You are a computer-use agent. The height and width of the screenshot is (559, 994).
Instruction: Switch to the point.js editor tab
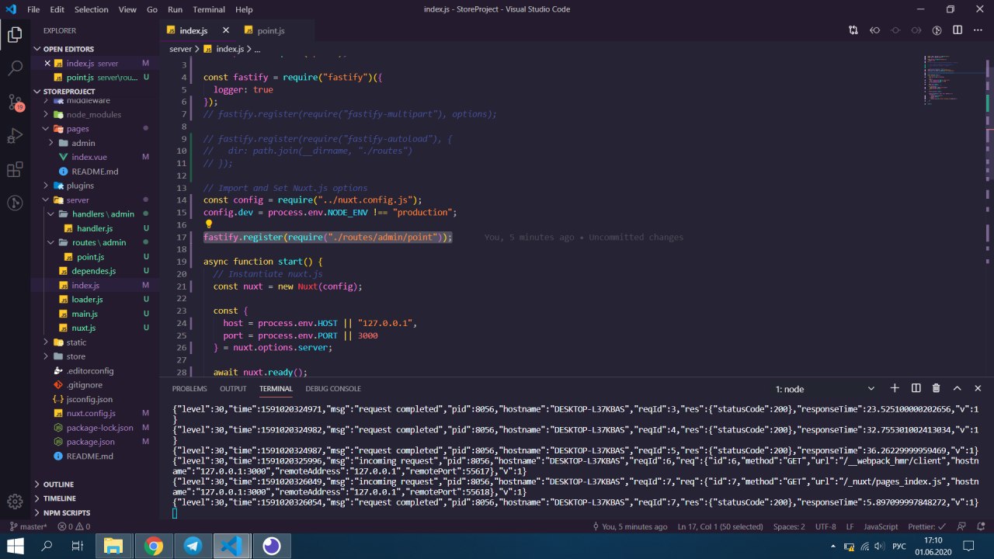tap(271, 30)
